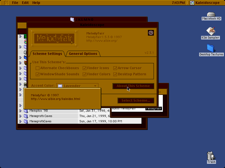The height and width of the screenshot is (168, 225).
Task: Click the J K L M N O window title bar
Action: tap(82, 19)
